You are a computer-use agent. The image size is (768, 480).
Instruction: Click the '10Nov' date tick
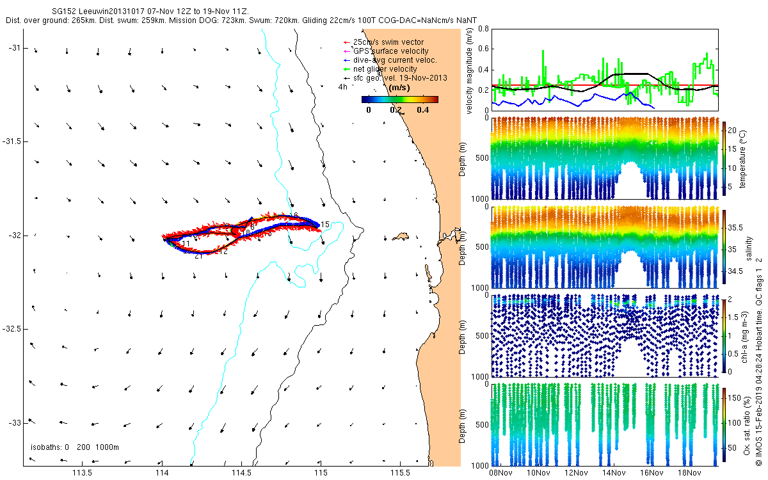pos(539,474)
